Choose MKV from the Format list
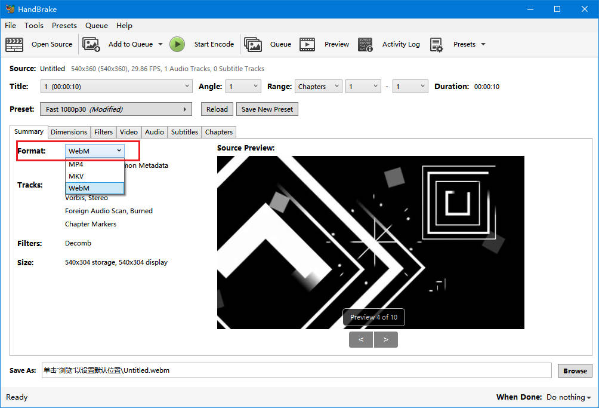This screenshot has width=599, height=408. pyautogui.click(x=95, y=176)
